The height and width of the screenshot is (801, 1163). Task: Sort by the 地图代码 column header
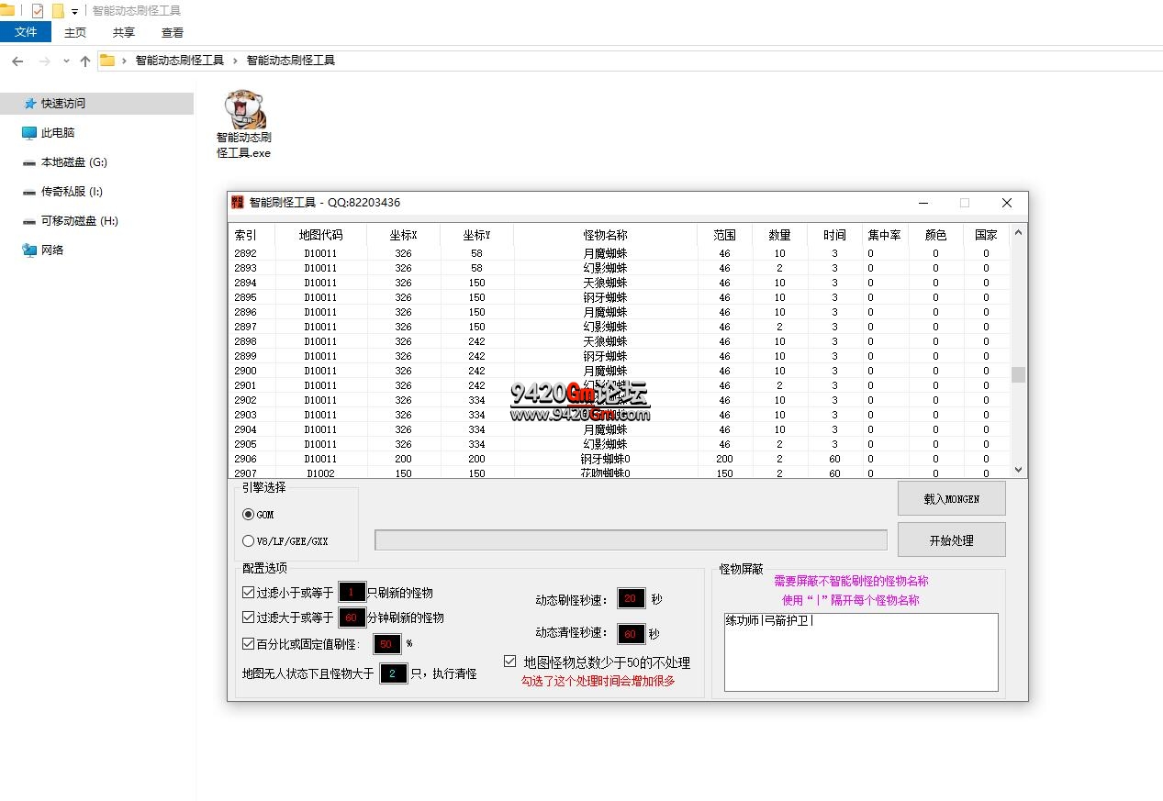pos(320,236)
